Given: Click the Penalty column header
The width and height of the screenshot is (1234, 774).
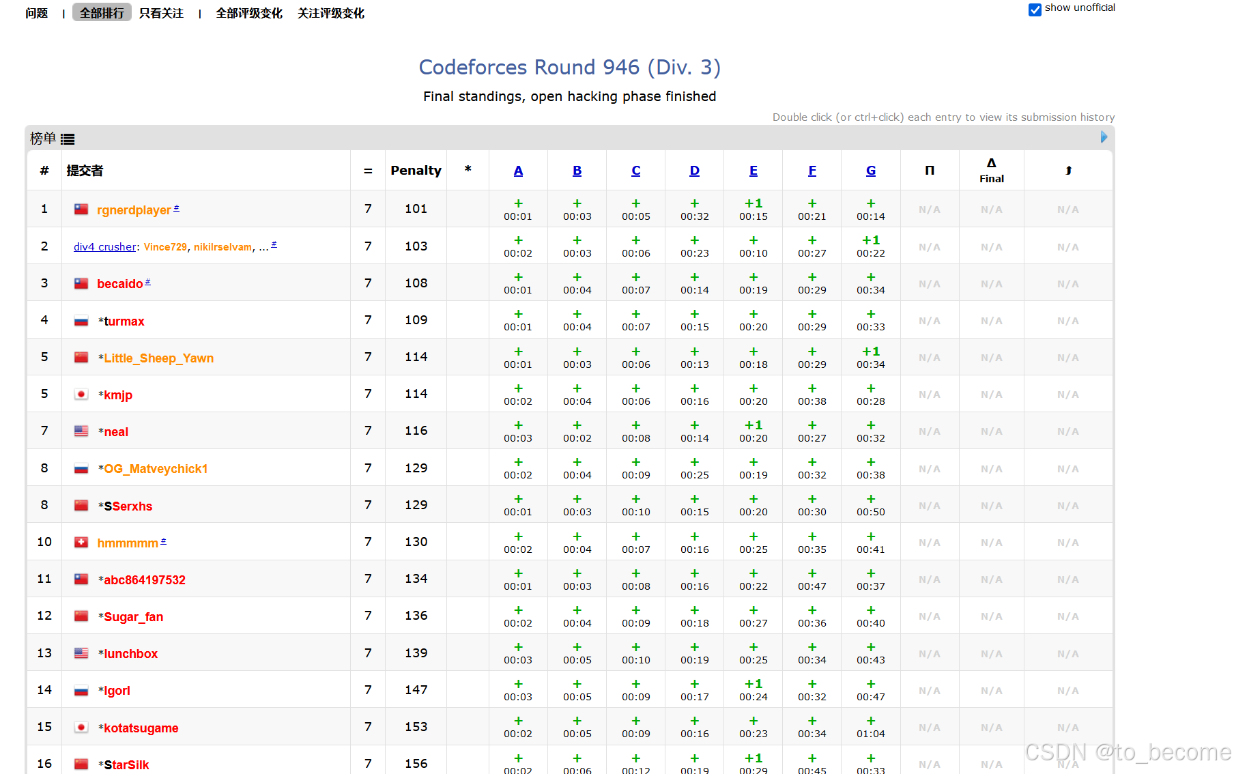Looking at the screenshot, I should (x=416, y=171).
